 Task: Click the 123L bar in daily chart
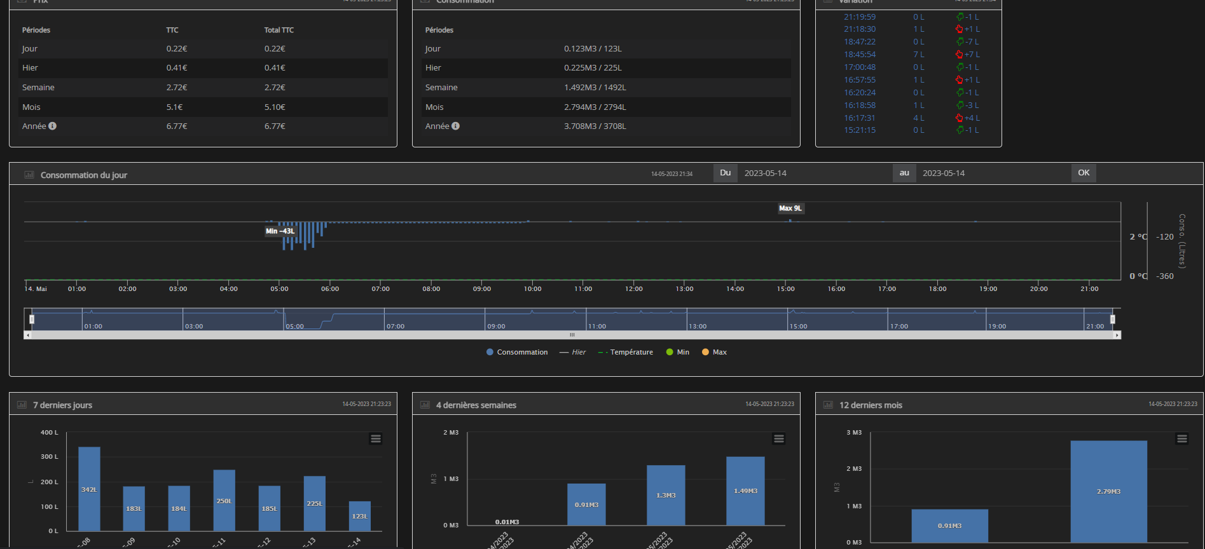360,516
